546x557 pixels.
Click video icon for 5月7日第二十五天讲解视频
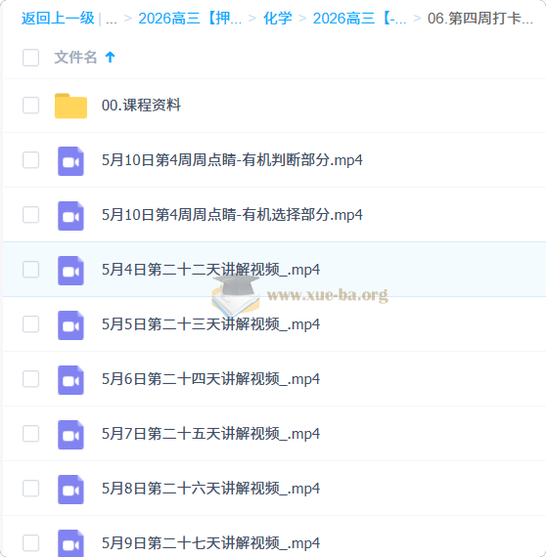click(x=70, y=435)
